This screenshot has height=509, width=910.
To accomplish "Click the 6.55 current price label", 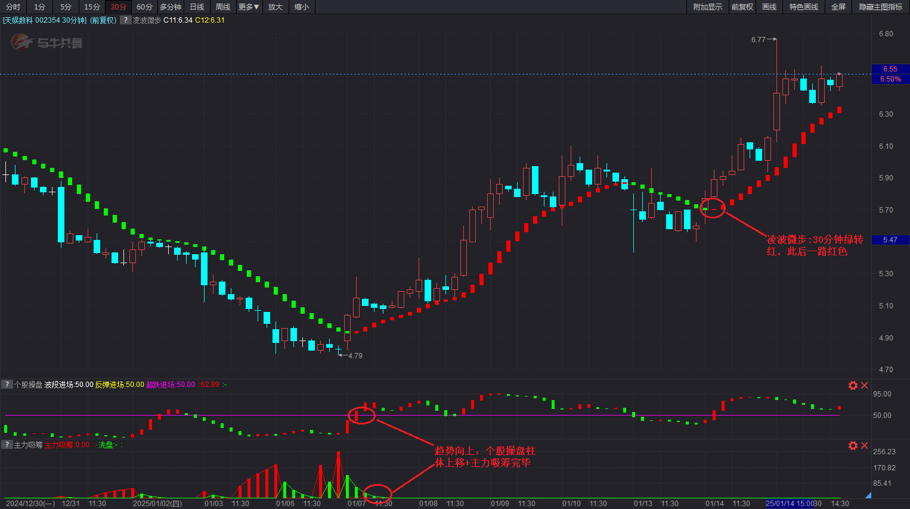I will click(890, 69).
